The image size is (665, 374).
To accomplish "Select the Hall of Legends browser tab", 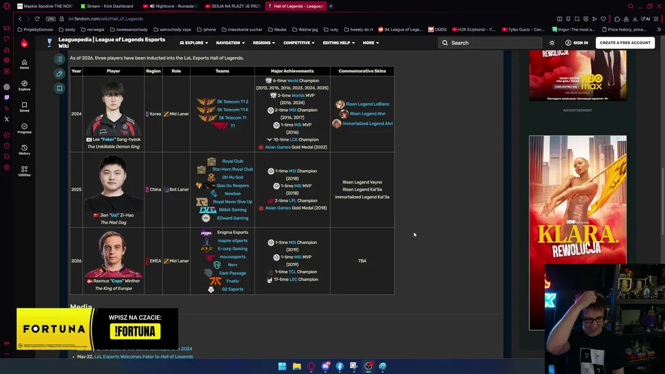I will coord(295,6).
